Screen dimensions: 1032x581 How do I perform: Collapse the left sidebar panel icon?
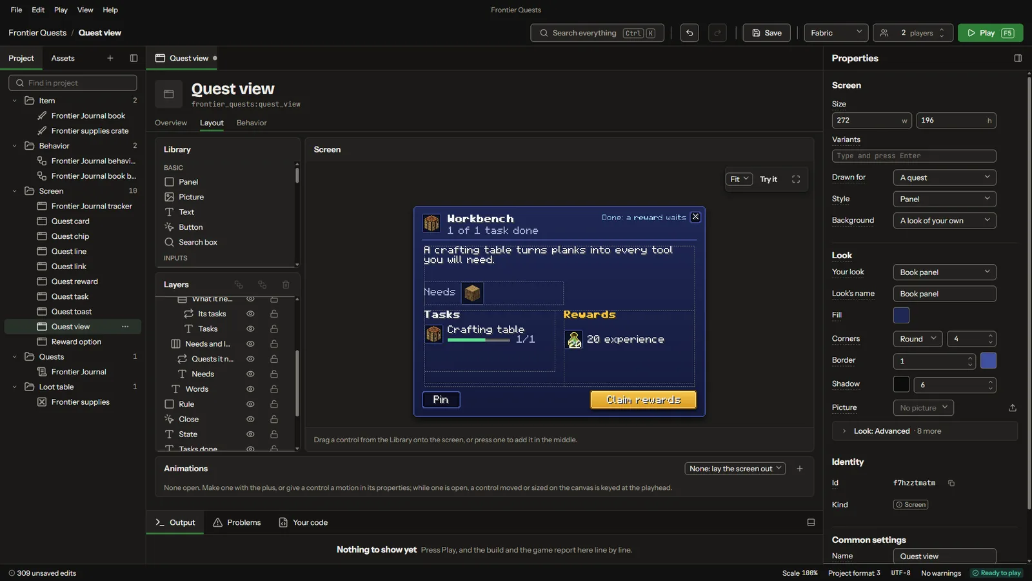pos(134,58)
